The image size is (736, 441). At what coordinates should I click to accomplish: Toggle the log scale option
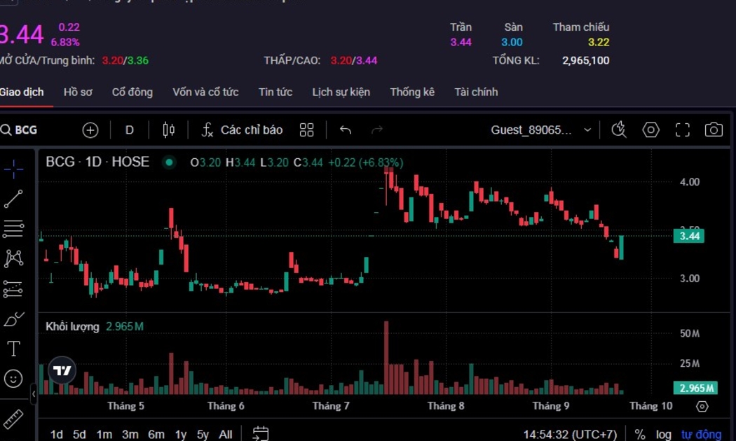point(663,435)
